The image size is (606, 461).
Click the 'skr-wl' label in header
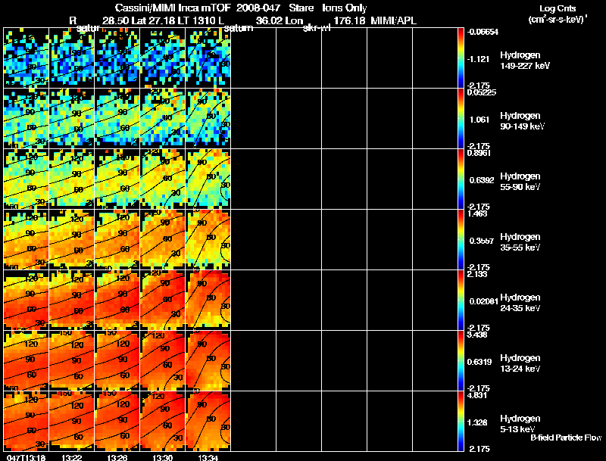(x=317, y=28)
